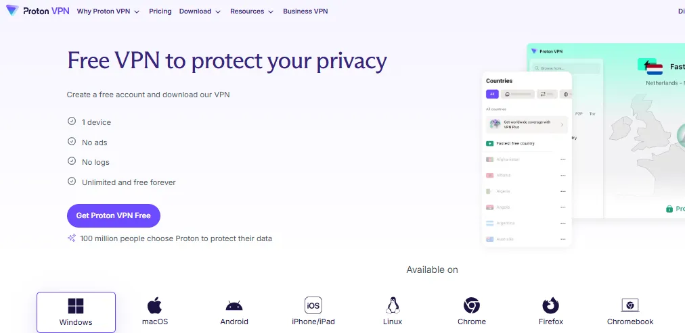Select the Linux penguin icon
The image size is (685, 333).
click(x=393, y=305)
